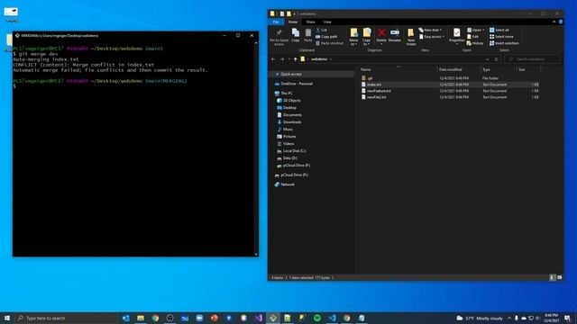Open 3D Objects in navigation pane
Screen dimensions: 577x324
coord(291,100)
